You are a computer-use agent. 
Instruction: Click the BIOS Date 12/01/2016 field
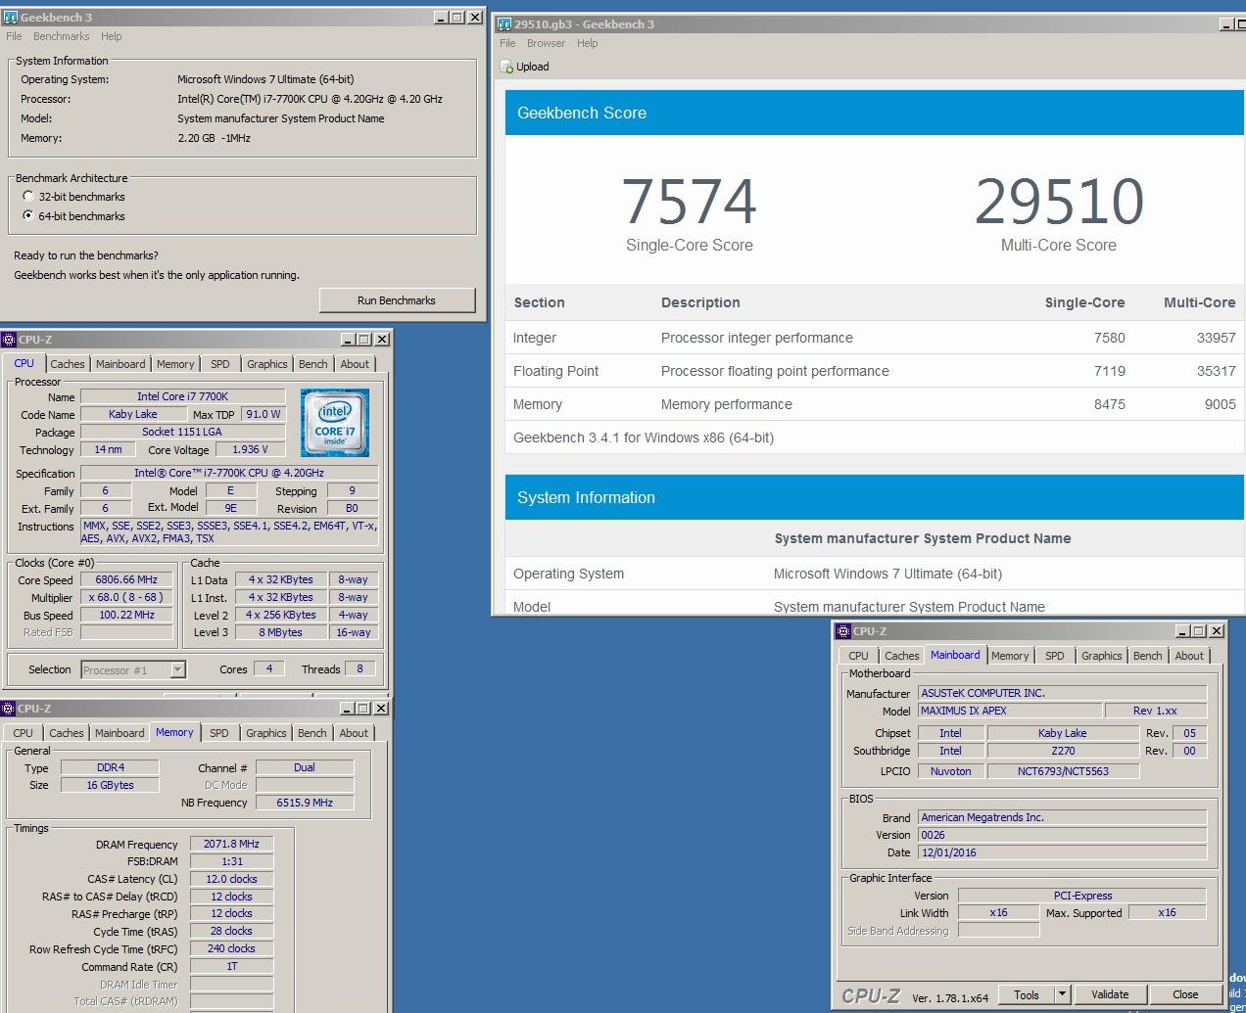[x=1062, y=852]
